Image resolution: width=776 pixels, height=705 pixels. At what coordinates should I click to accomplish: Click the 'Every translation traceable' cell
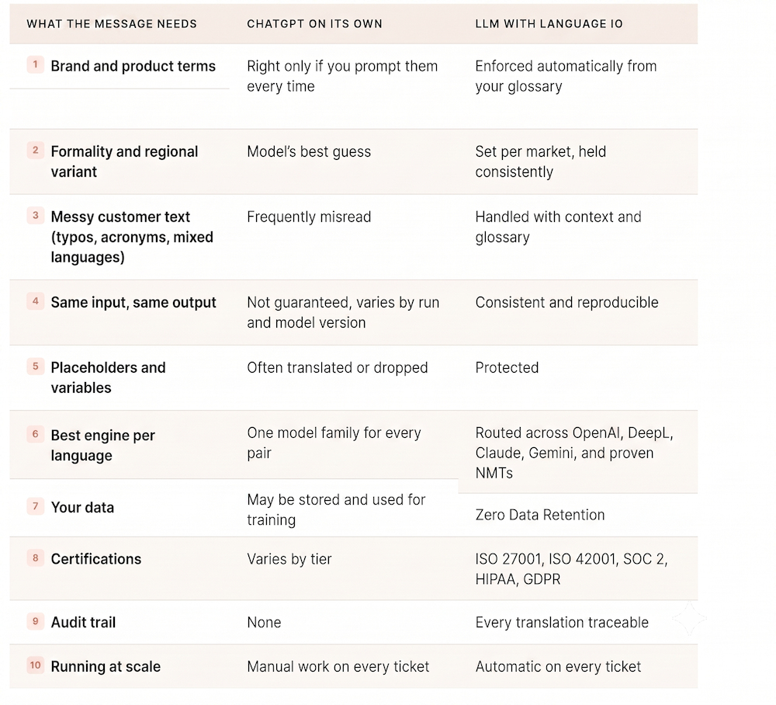[562, 623]
